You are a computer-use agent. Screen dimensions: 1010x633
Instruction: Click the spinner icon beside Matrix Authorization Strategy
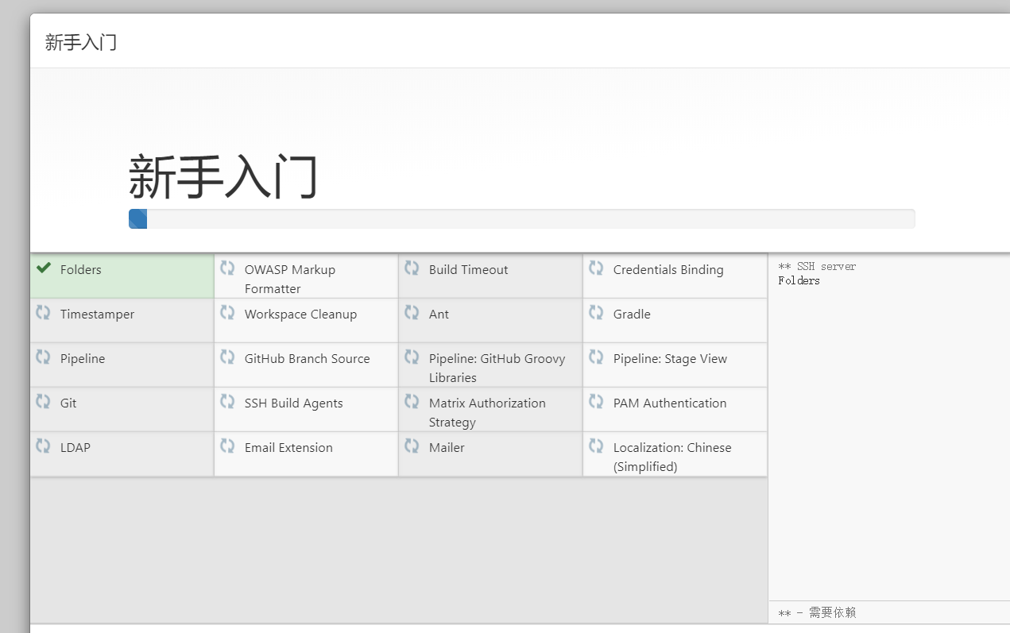click(x=412, y=402)
